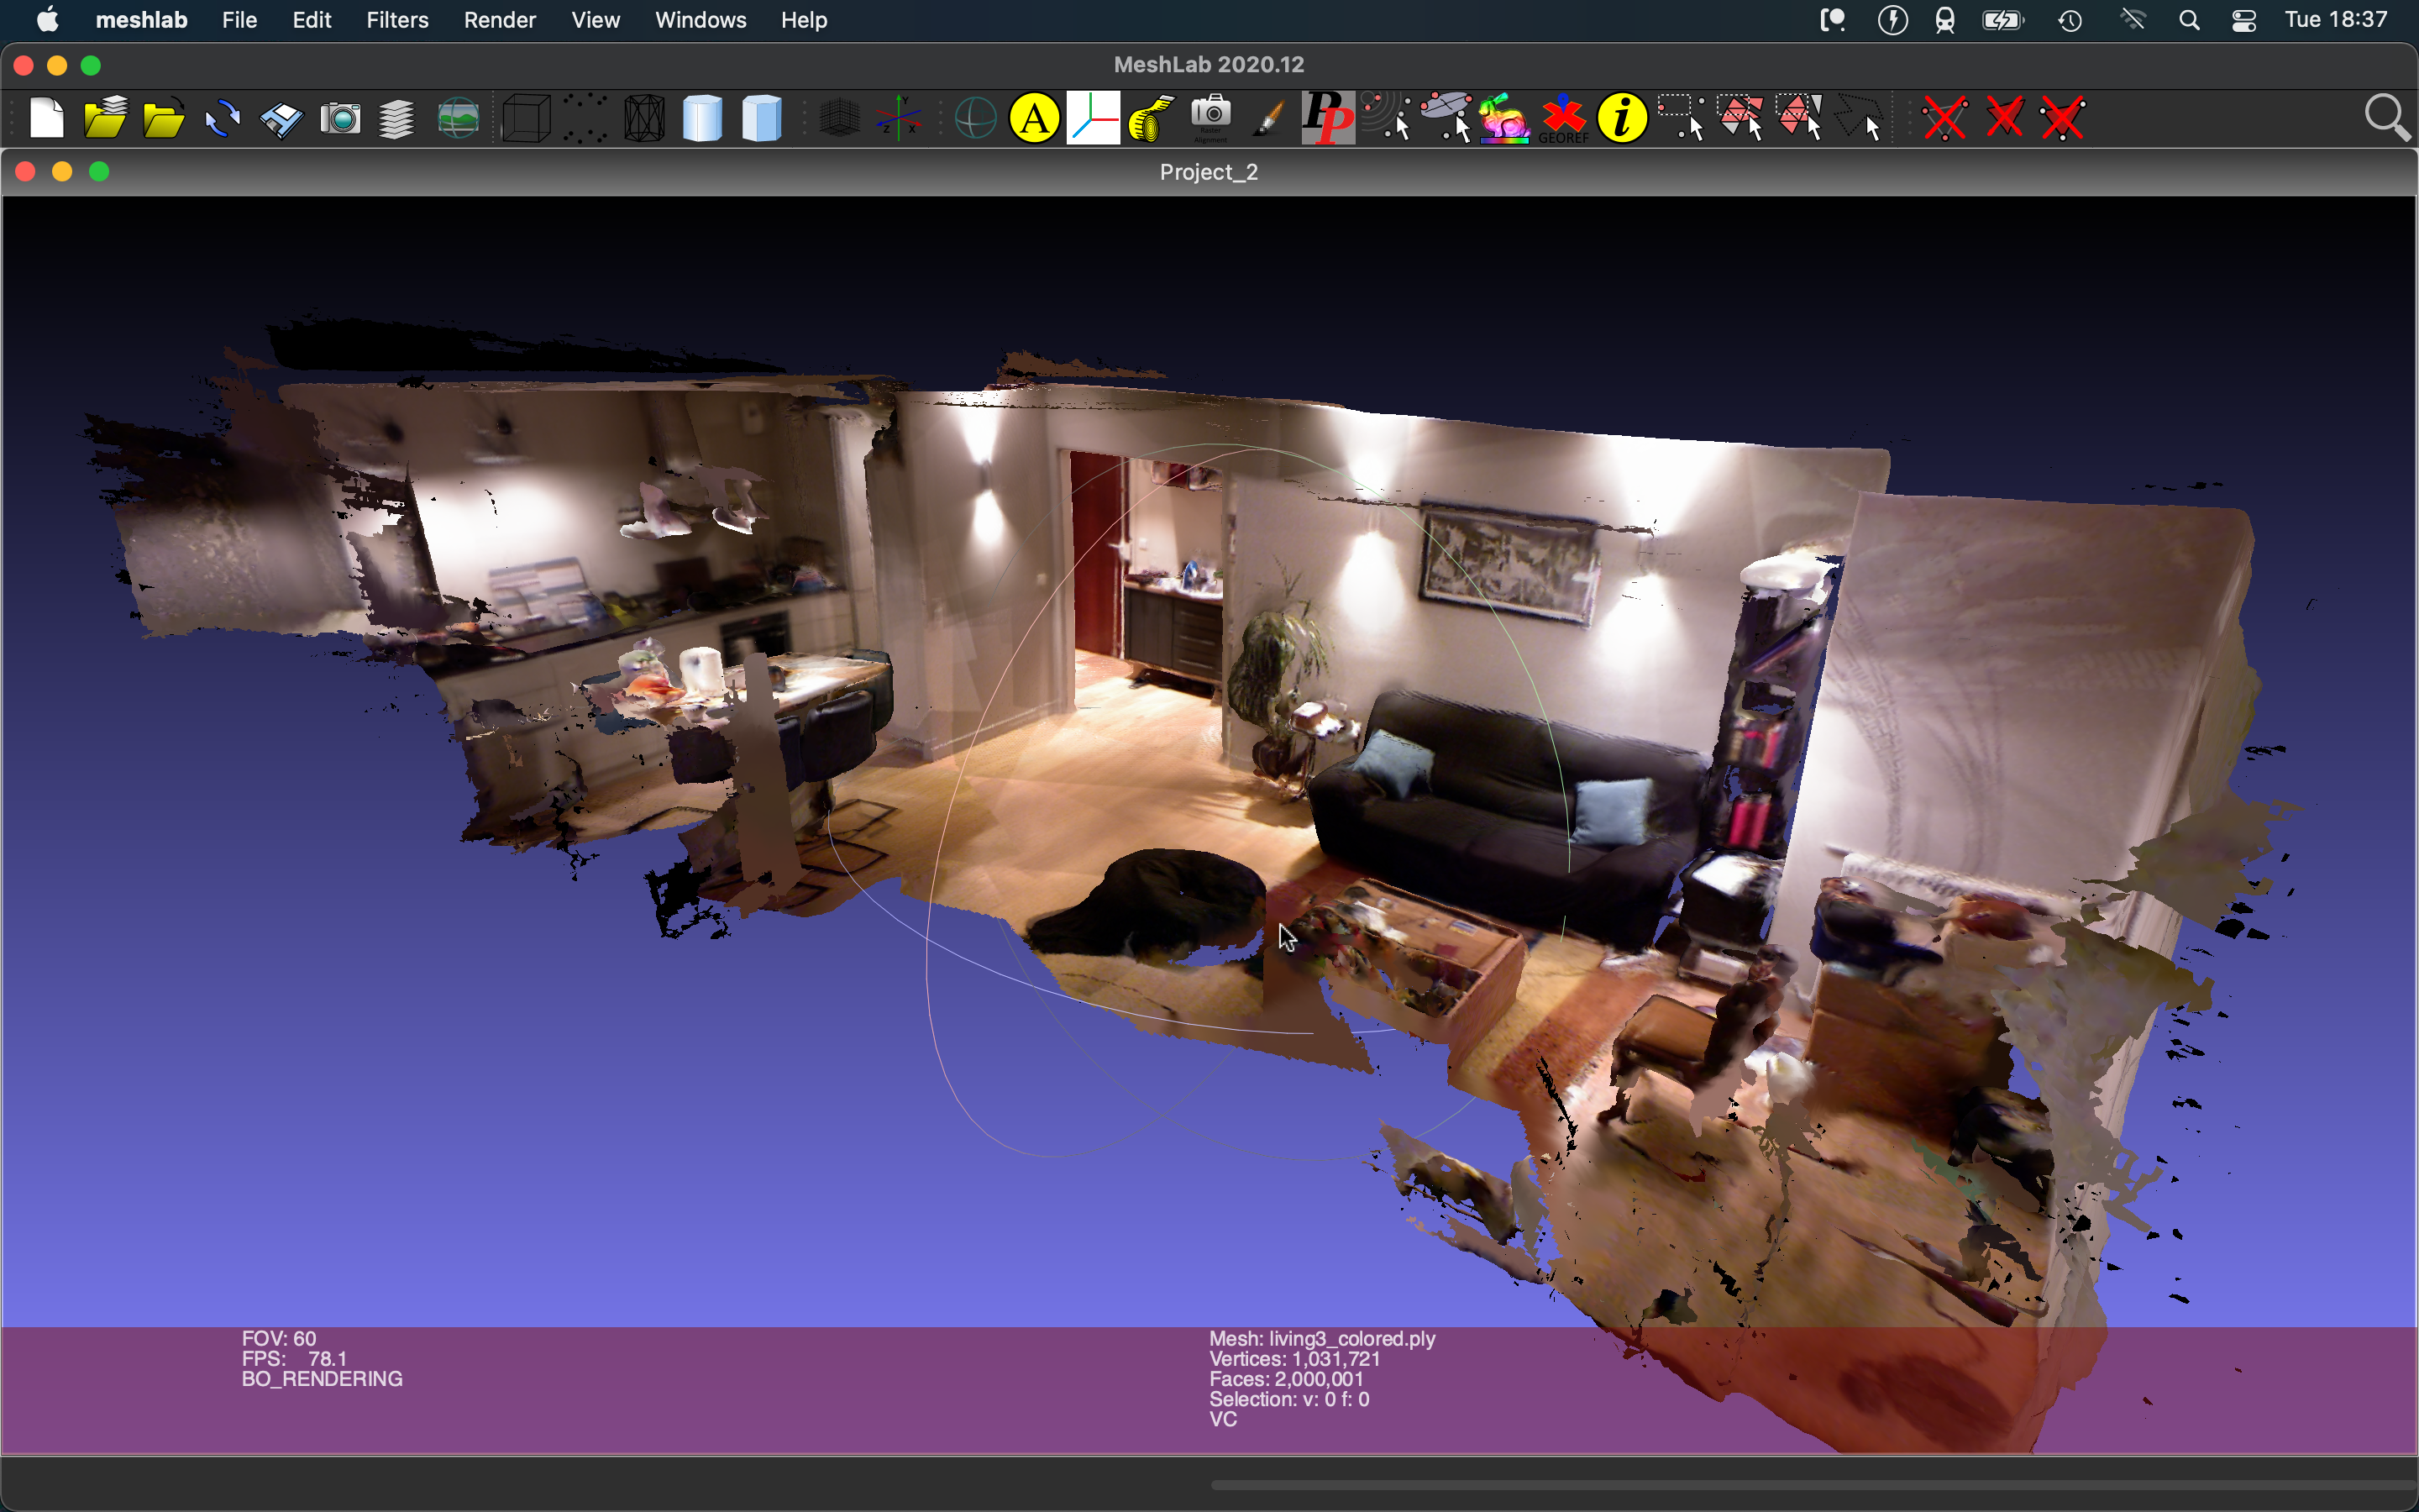
Task: Toggle the Show Axis icon
Action: pyautogui.click(x=899, y=119)
